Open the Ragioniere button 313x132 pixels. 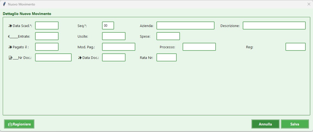(x=19, y=124)
